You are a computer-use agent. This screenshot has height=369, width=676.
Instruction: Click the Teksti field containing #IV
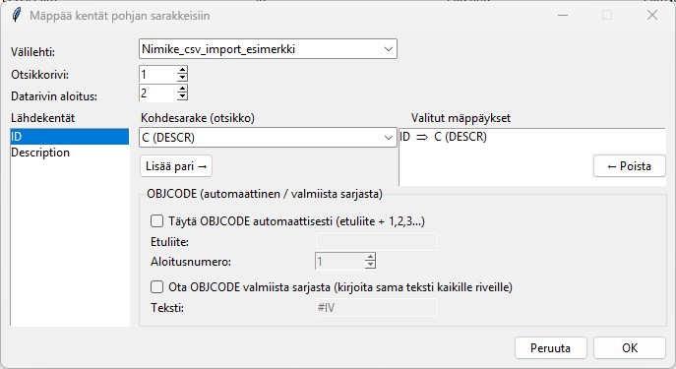pos(376,308)
